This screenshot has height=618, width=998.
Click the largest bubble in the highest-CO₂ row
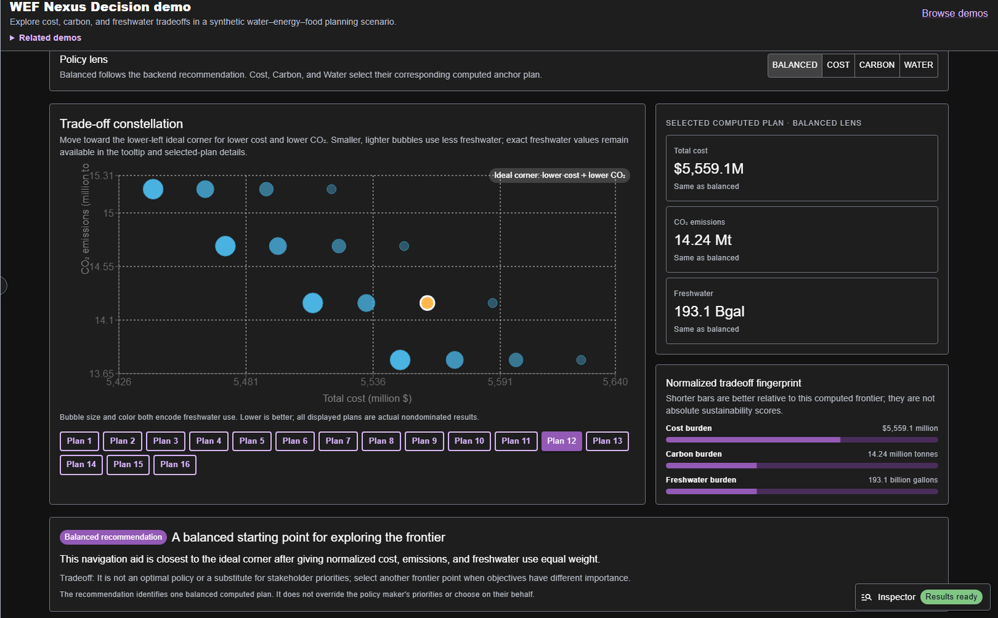tap(153, 189)
